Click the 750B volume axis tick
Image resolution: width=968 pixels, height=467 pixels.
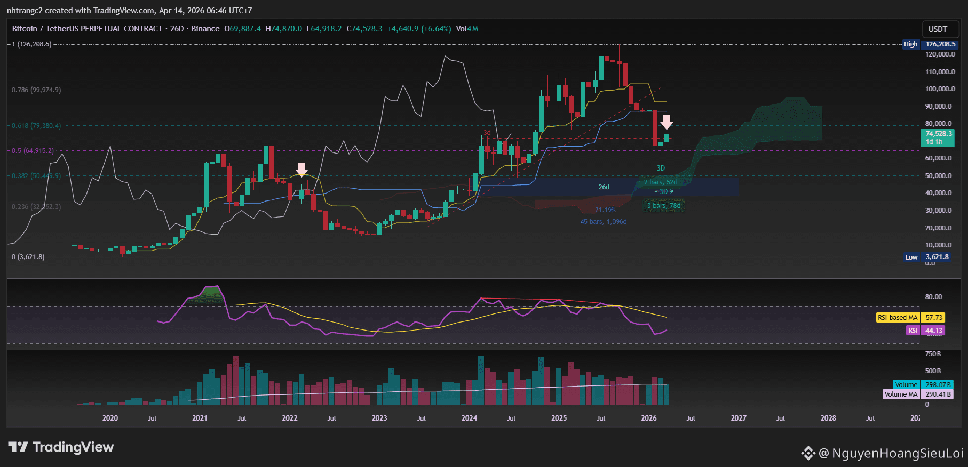click(933, 354)
